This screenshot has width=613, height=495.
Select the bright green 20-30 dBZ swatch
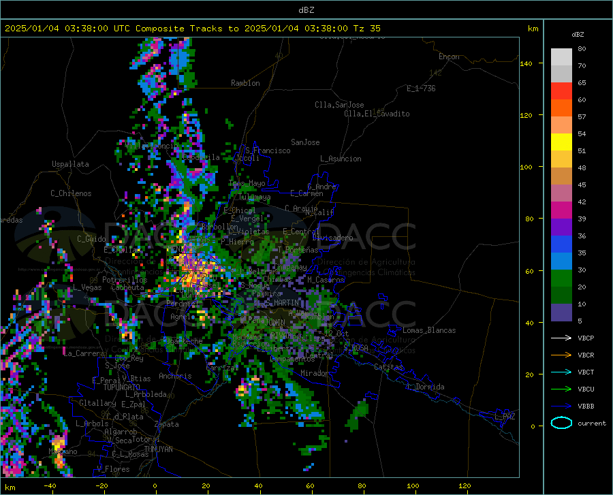click(561, 278)
